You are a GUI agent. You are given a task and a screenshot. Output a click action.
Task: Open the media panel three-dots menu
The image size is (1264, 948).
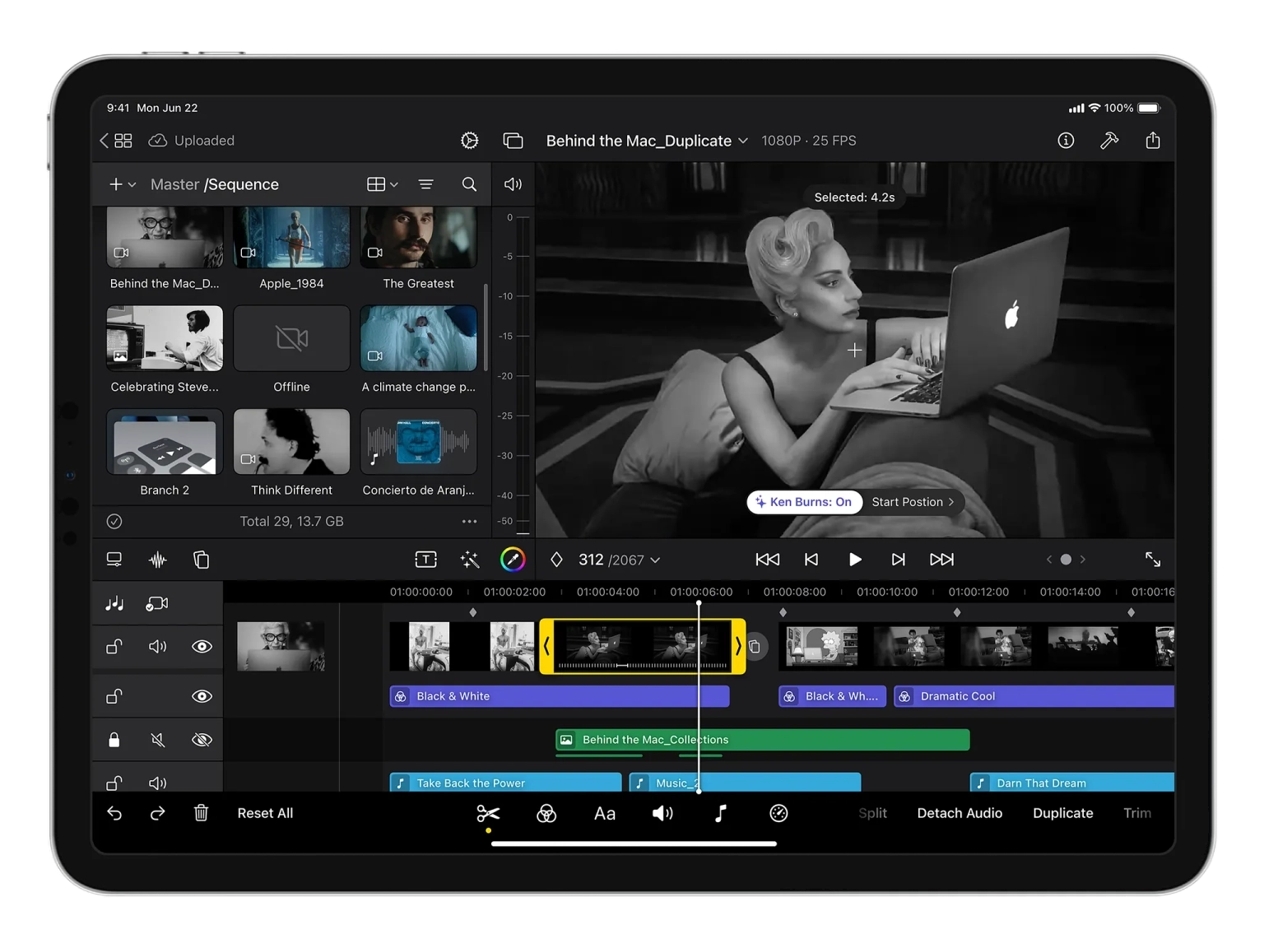469,521
